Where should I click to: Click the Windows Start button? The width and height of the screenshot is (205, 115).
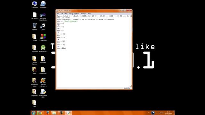point(33,113)
